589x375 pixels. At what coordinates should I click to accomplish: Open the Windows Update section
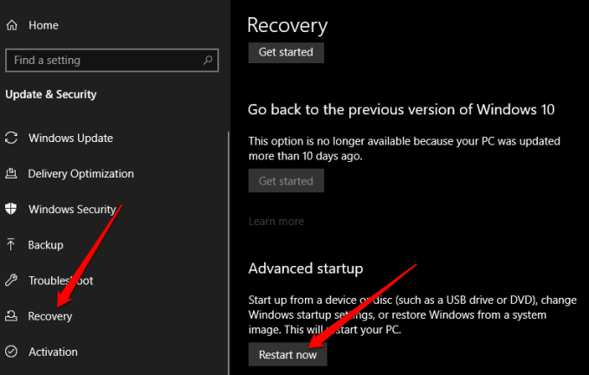[70, 139]
